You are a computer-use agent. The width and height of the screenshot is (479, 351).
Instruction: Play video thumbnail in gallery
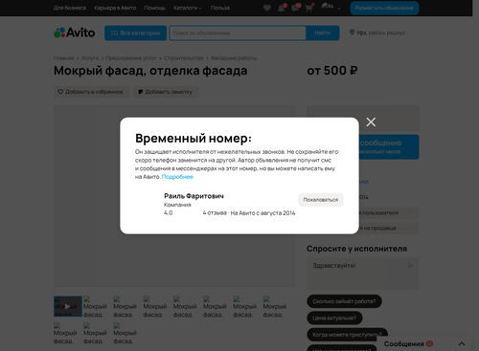click(68, 306)
